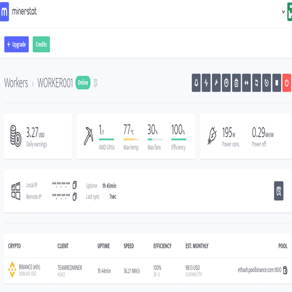Click the 0.29 MH/W power efficiency value
Viewport: 292px width, 292px height.
click(x=263, y=133)
